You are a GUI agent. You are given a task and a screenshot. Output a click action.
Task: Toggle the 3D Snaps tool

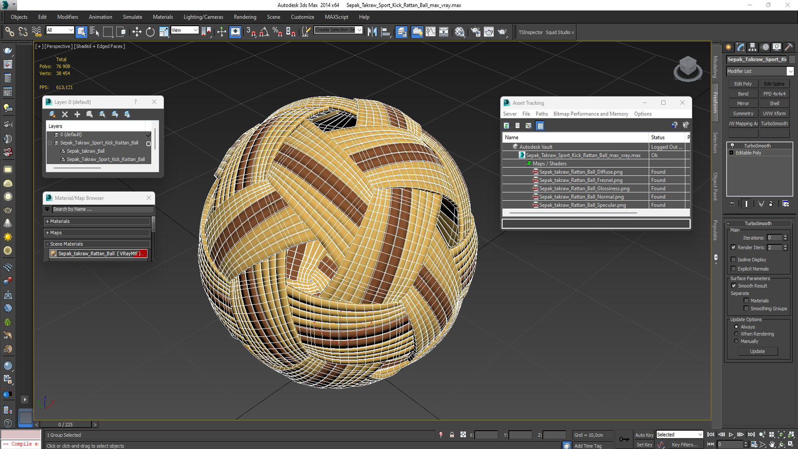(251, 32)
